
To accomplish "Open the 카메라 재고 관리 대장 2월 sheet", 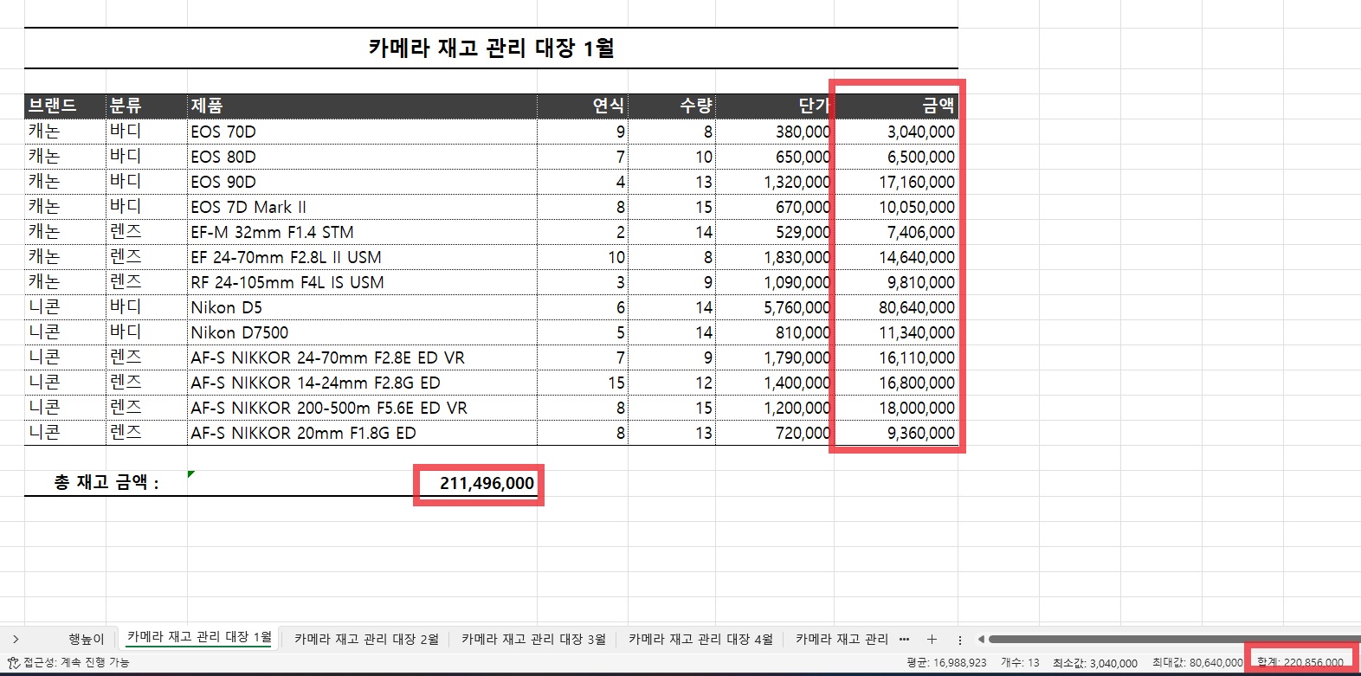I will click(x=366, y=639).
